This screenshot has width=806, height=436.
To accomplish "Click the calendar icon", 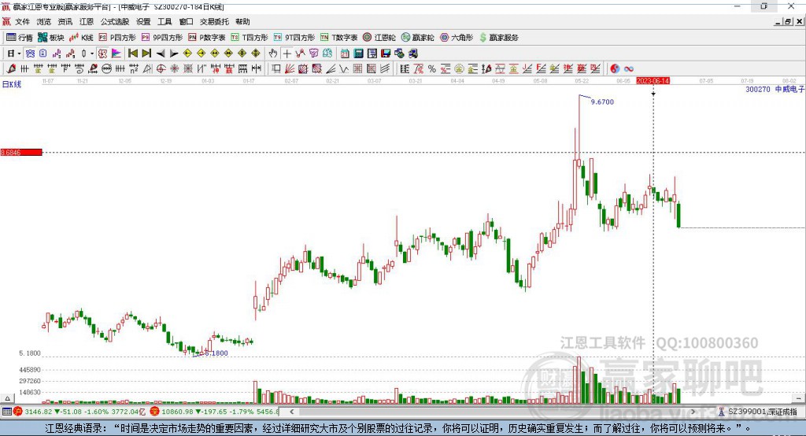I will point(345,54).
